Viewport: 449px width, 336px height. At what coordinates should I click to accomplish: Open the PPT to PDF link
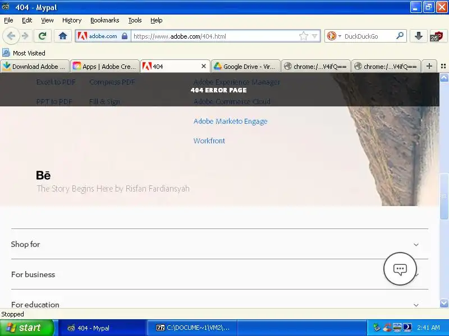click(x=54, y=102)
